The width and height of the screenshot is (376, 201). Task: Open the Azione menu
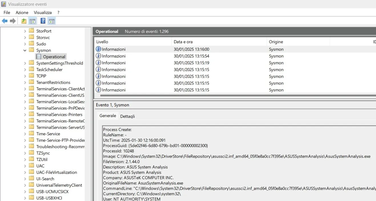click(x=22, y=12)
